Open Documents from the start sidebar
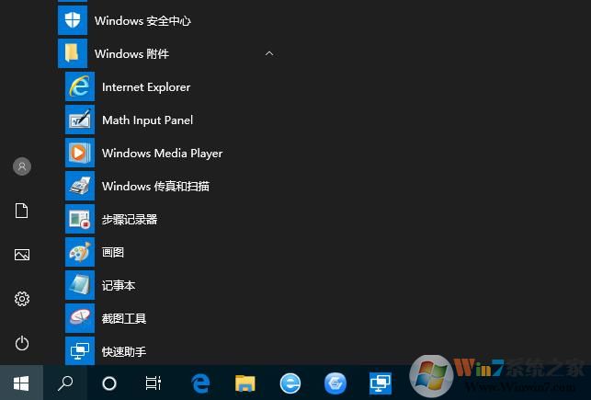Screen dimensions: 591x400 21,211
